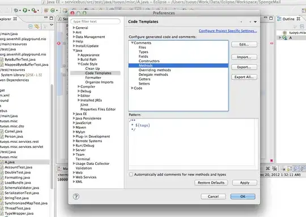Select Terminal in preferences tree

tap(83, 159)
